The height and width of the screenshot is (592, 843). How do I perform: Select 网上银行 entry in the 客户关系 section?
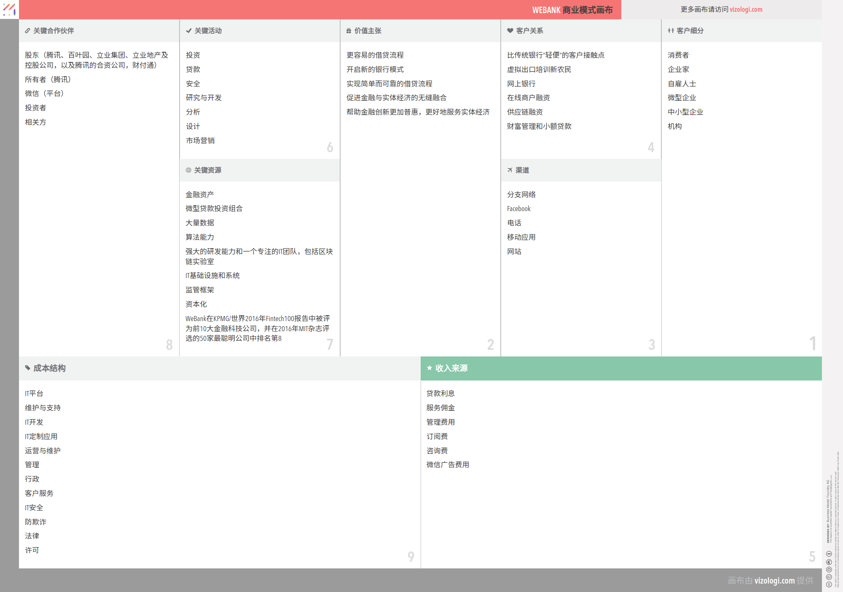521,83
